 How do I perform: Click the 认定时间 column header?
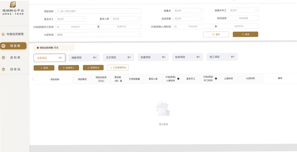250,78
